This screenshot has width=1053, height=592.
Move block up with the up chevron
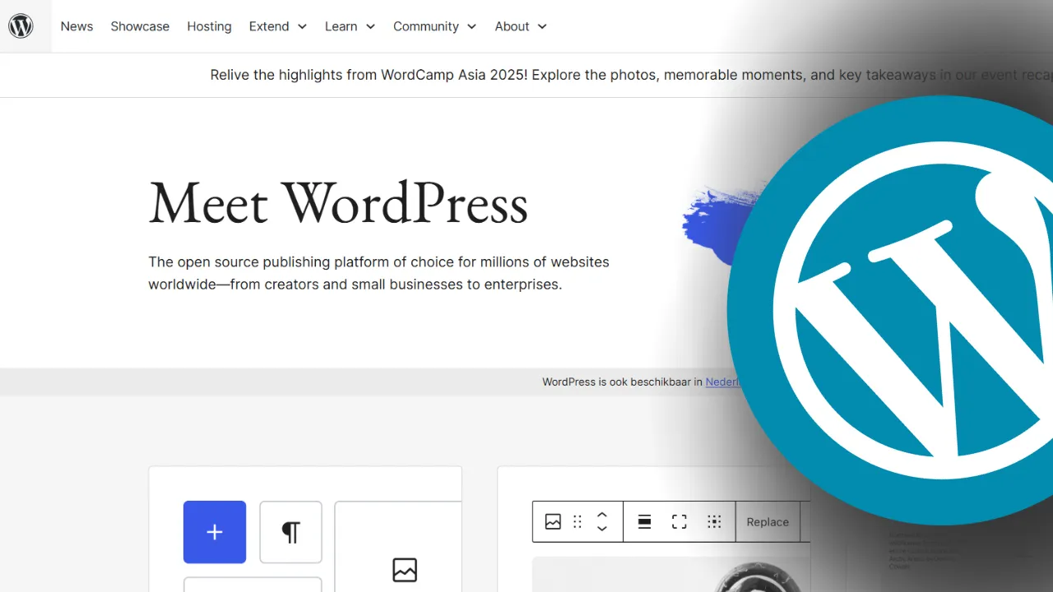(x=602, y=515)
